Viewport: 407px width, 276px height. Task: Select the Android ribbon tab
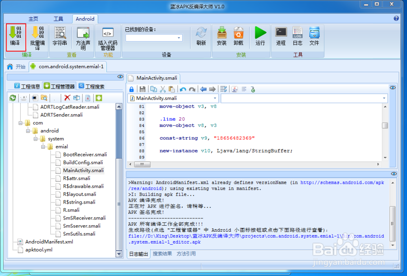click(x=85, y=19)
